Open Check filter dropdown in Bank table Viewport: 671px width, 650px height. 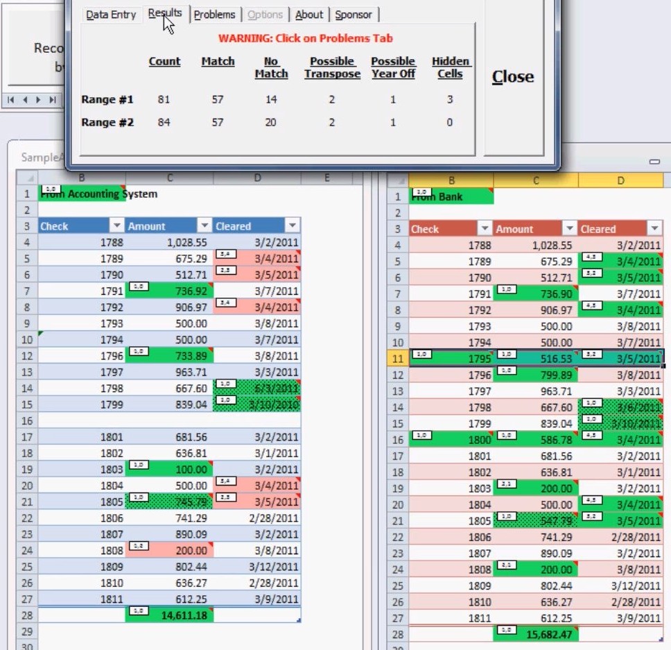pos(485,228)
